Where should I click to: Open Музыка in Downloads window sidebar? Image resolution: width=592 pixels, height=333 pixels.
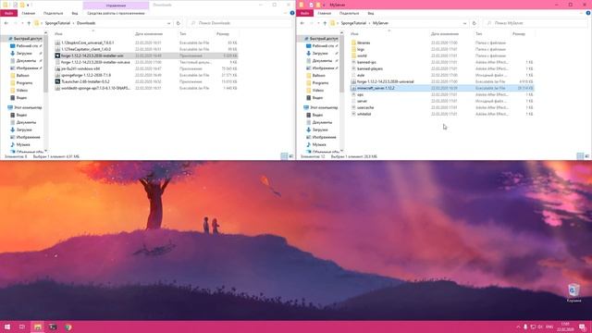pos(22,144)
